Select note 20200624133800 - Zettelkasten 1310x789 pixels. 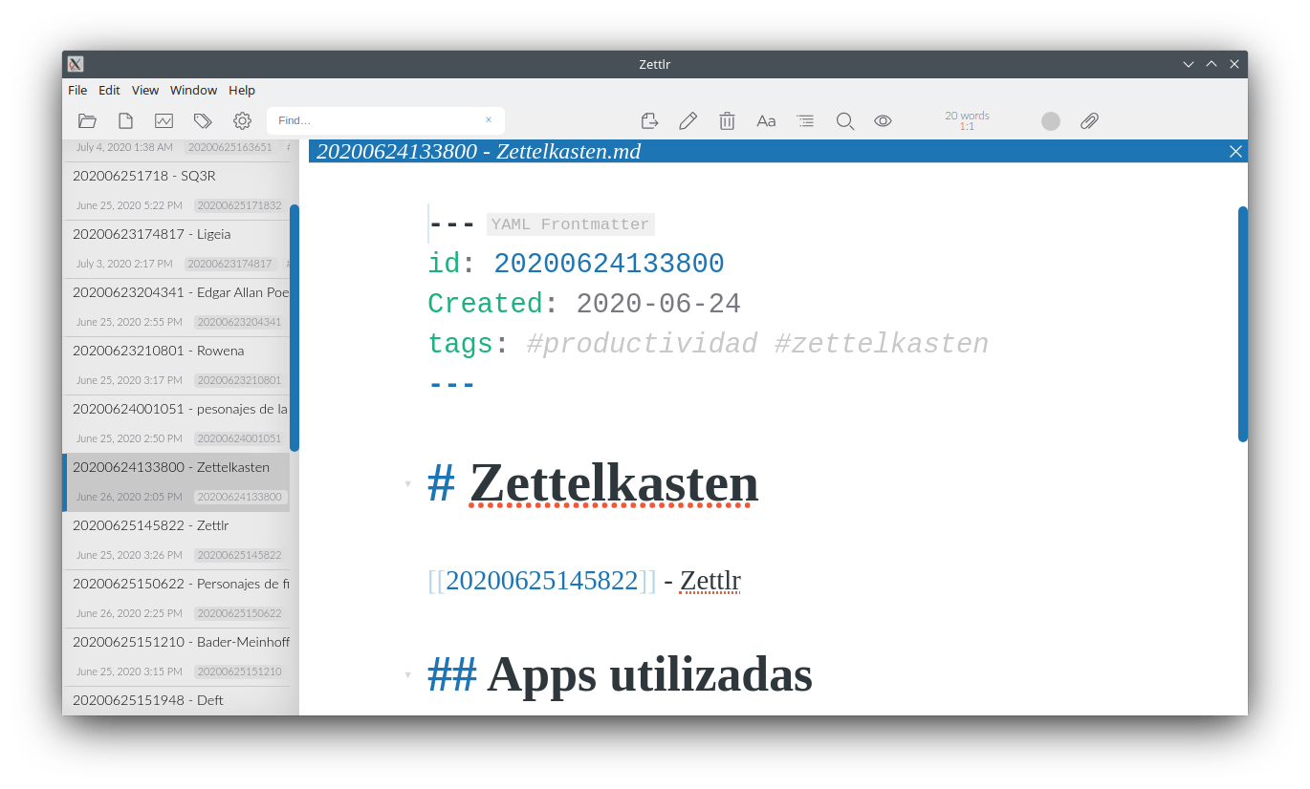(x=176, y=482)
